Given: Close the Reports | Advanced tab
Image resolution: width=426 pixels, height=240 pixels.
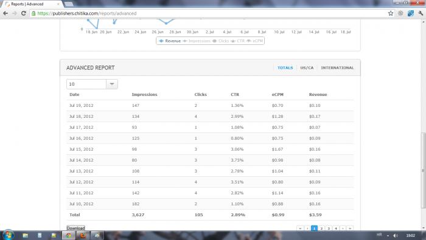Looking at the screenshot, I should pos(58,4).
